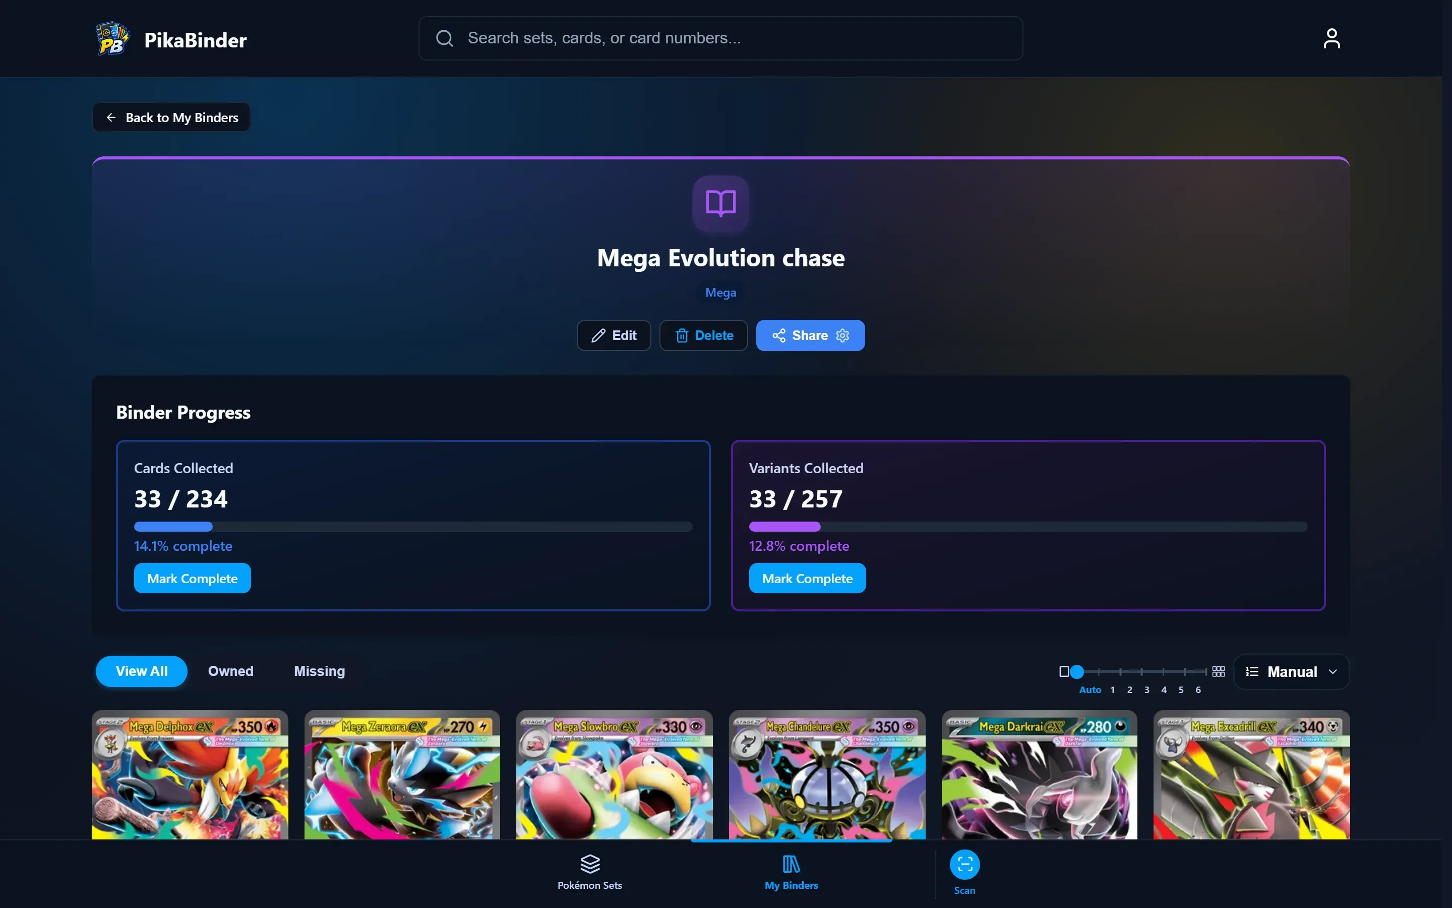Open the Manual sort order dropdown
This screenshot has height=908, width=1452.
[1291, 671]
